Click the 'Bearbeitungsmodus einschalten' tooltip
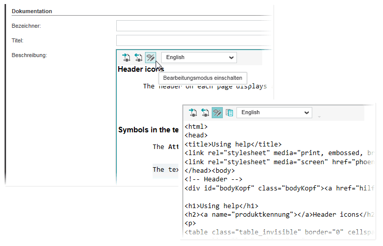The height and width of the screenshot is (246, 383). tap(203, 78)
